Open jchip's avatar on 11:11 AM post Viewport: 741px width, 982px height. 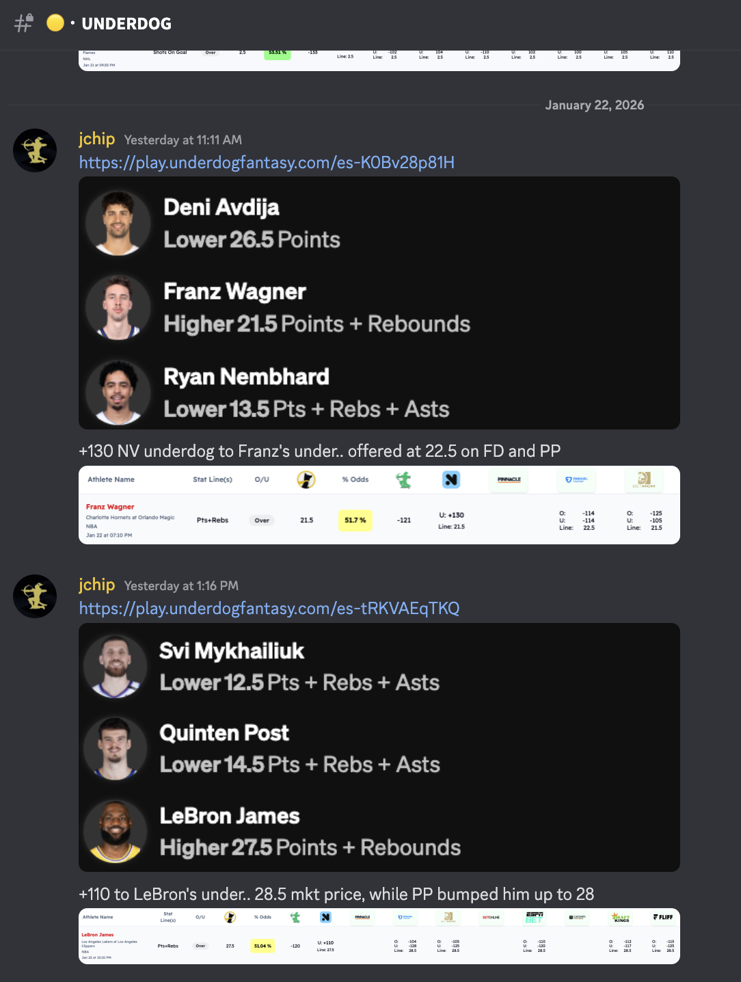35,150
